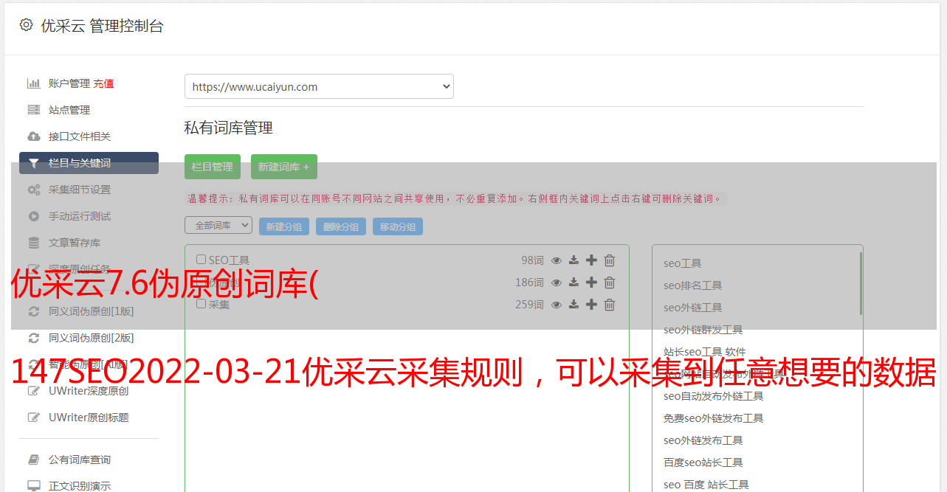Go to 站点管理 in the sidebar

coord(69,110)
